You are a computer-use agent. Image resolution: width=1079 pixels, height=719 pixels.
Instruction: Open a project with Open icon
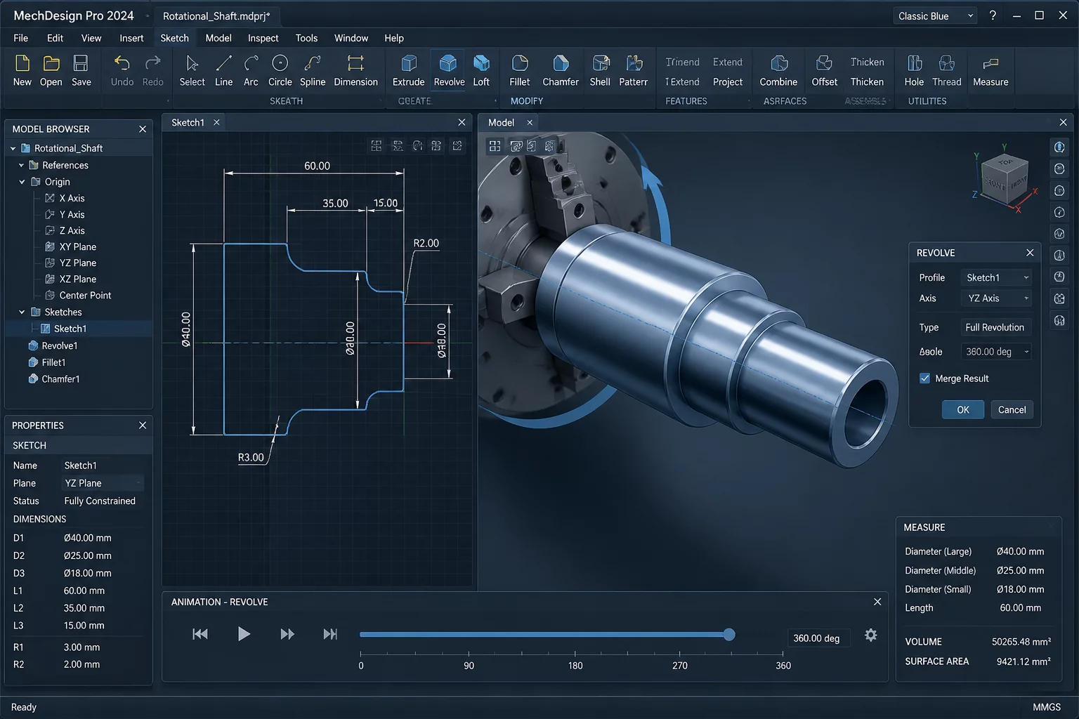51,64
